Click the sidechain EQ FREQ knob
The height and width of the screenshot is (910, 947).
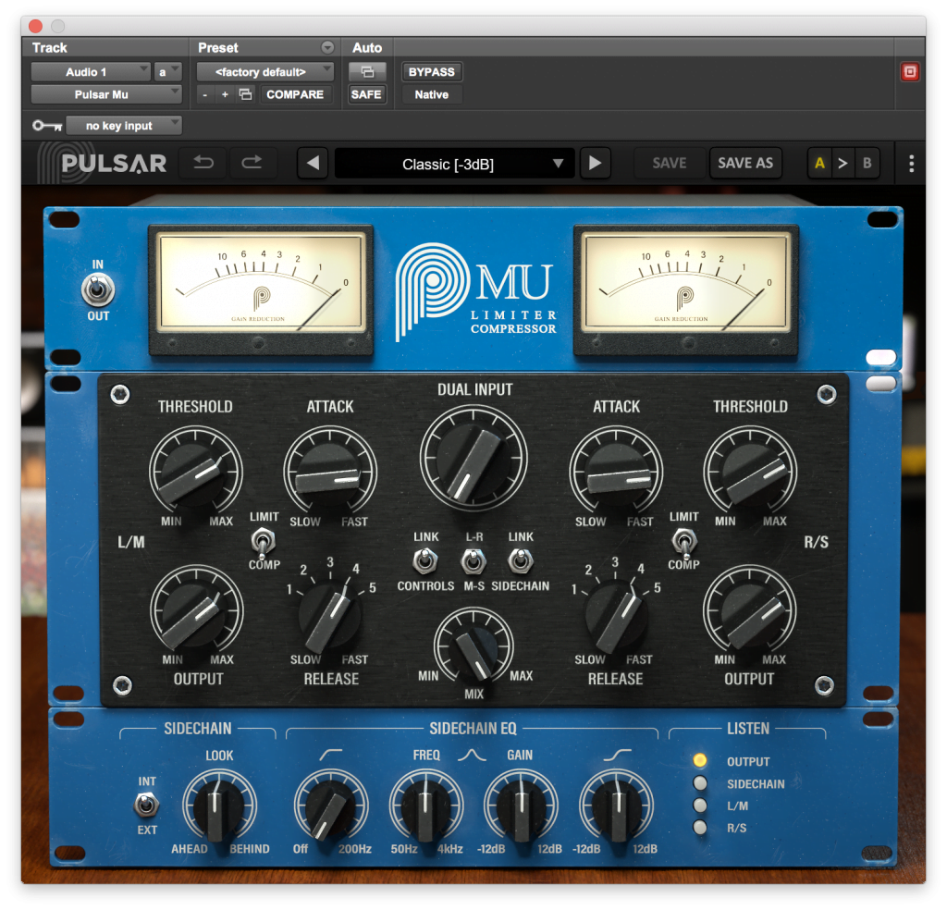(426, 805)
